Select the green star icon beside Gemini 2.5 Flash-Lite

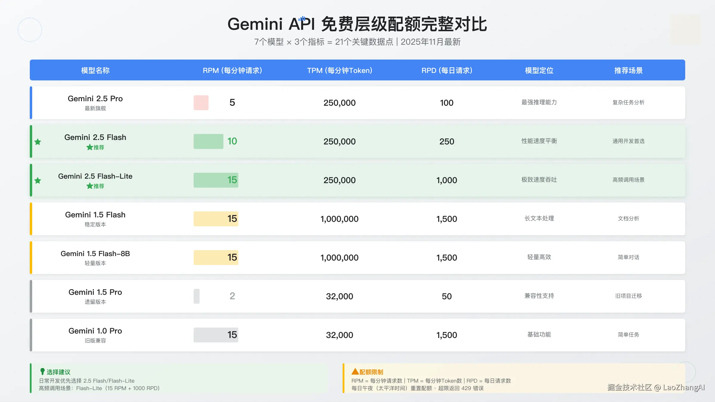[x=38, y=180]
